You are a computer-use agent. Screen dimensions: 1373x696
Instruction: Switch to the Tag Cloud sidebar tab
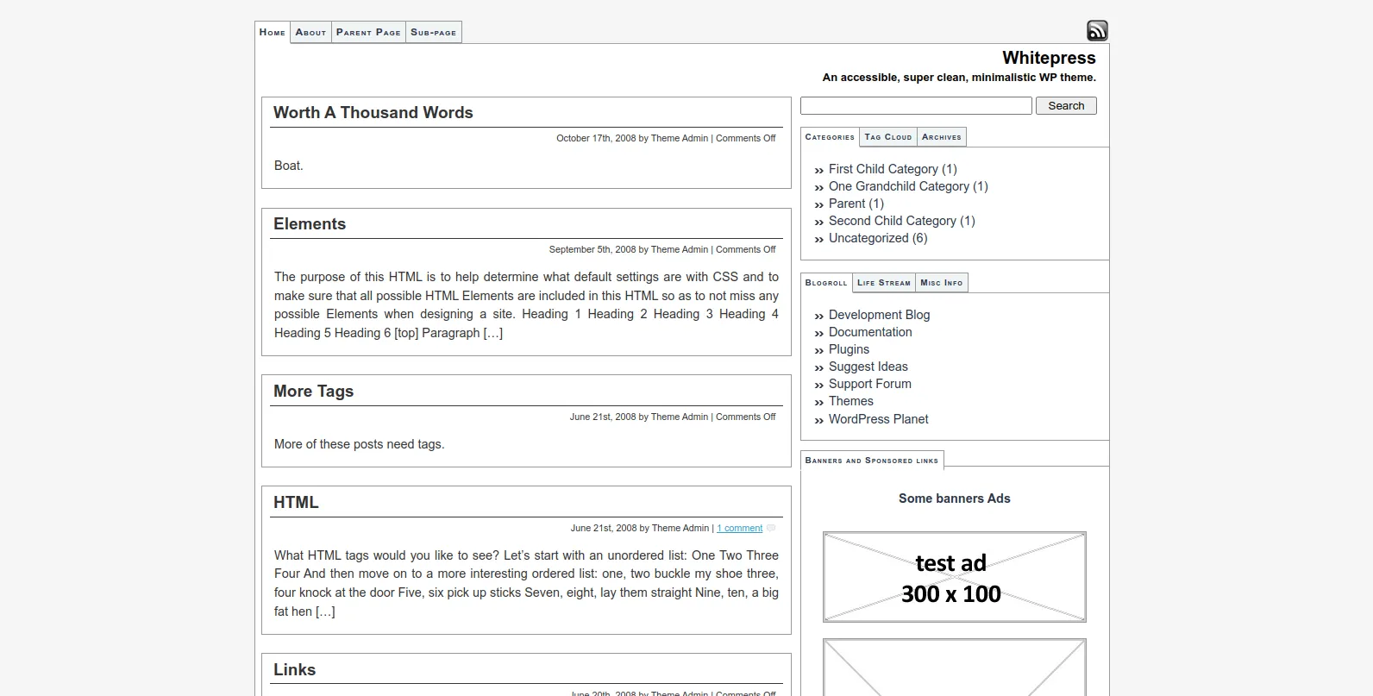tap(888, 137)
